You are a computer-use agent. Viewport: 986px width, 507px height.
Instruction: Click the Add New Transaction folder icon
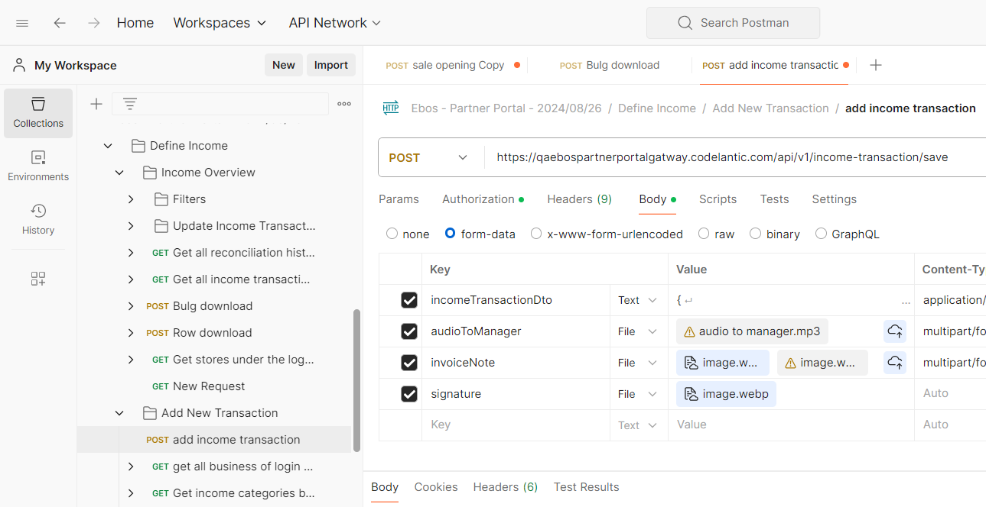coord(149,413)
